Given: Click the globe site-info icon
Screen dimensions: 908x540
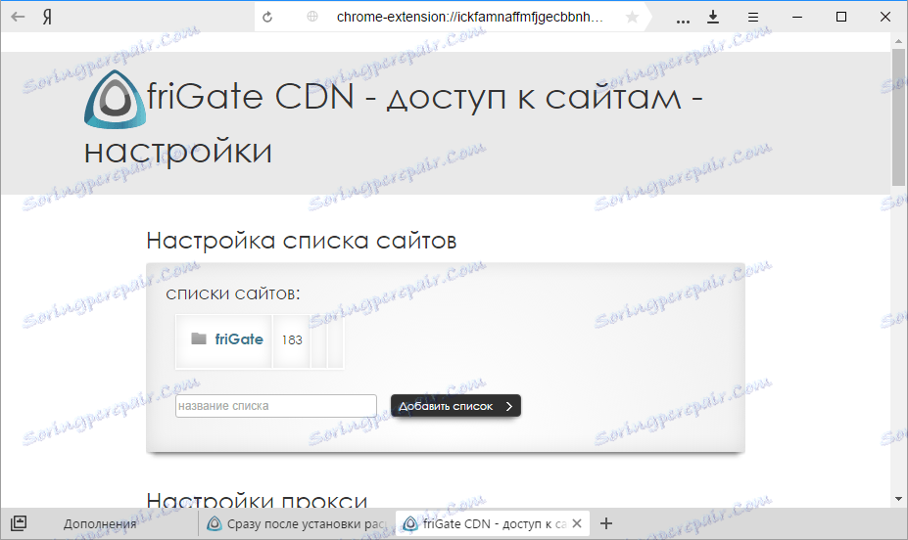Looking at the screenshot, I should click(312, 17).
